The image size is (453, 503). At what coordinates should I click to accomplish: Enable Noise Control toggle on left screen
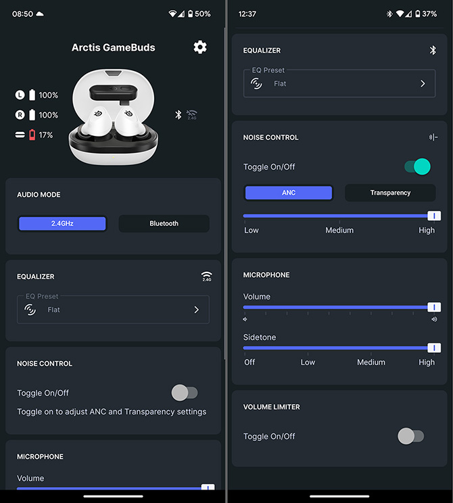point(185,393)
